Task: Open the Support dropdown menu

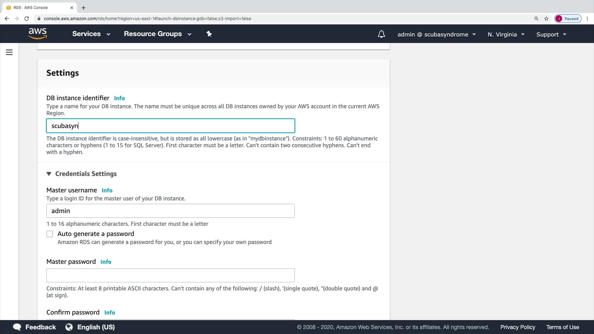Action: coord(551,34)
